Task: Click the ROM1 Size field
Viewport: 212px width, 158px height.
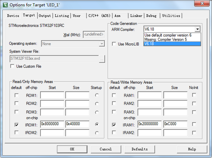Action: [x=77, y=95]
